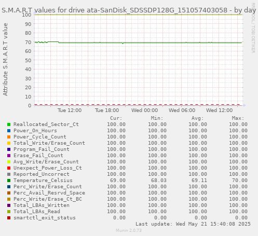
Task: Click the Unexpect_Power_Loss_Ct red swatch
Action: pos(9,168)
